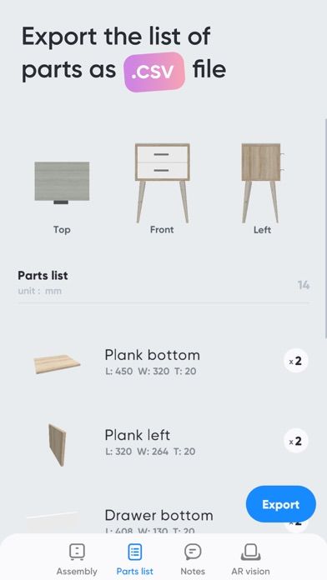Screen dimensions: 327x580
Task: Select the Front view thumbnail
Action: 162,182
